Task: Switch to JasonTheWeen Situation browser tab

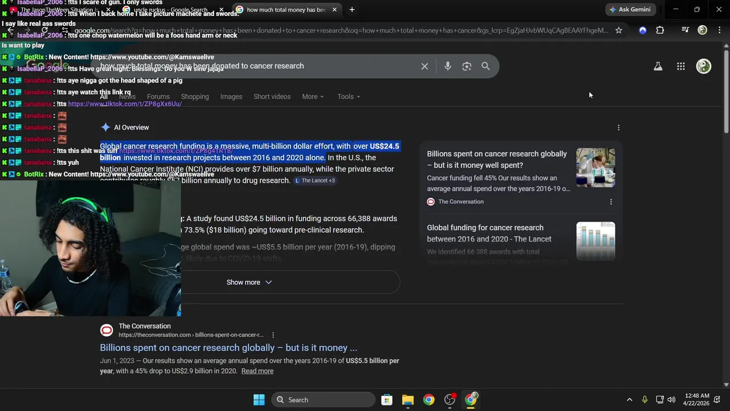Action: [60, 10]
